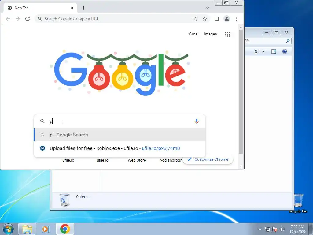Choose the 'p - Google Search' suggestion
The height and width of the screenshot is (235, 313).
click(120, 135)
